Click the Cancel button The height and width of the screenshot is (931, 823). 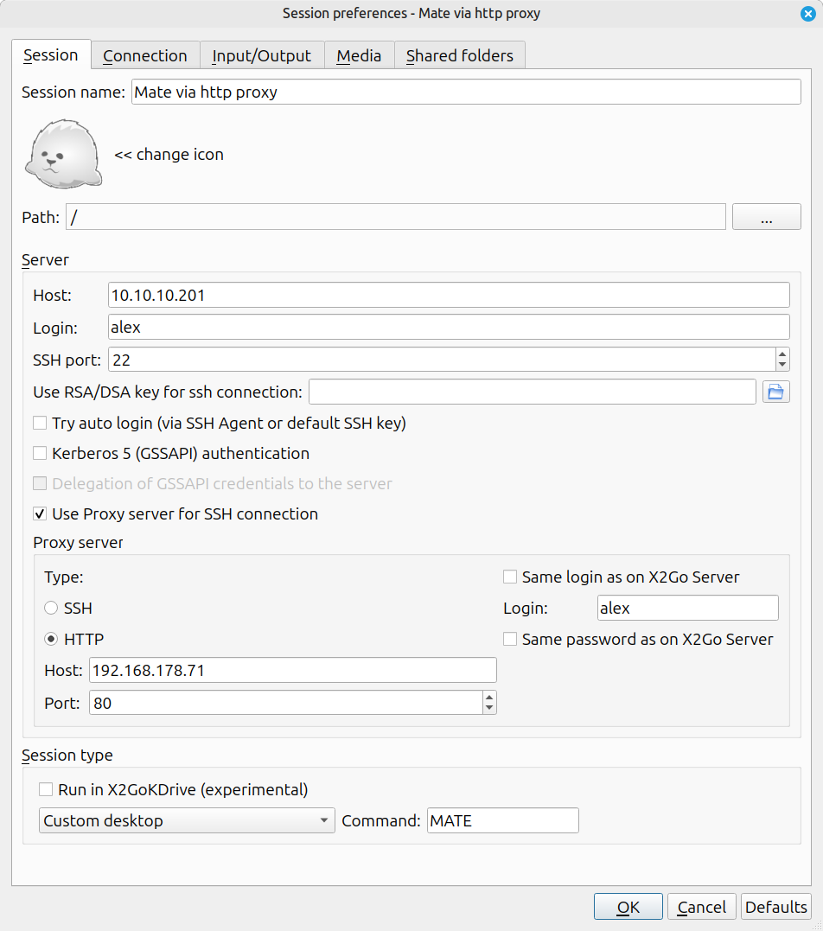(x=702, y=907)
